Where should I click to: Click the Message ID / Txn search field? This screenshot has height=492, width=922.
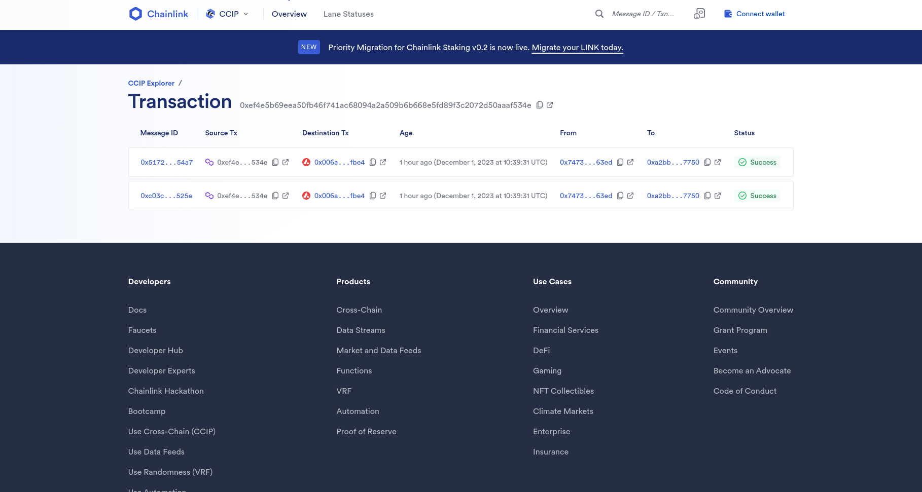tap(643, 14)
